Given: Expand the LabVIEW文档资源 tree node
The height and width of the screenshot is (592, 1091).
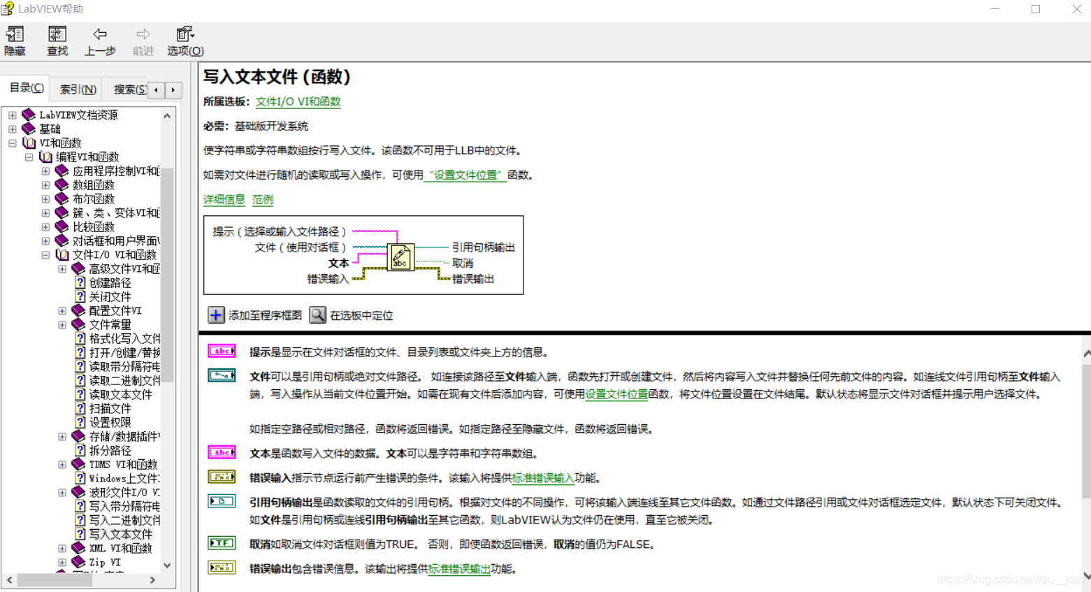Looking at the screenshot, I should [x=12, y=115].
